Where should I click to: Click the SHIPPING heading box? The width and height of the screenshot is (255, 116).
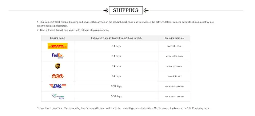click(126, 10)
